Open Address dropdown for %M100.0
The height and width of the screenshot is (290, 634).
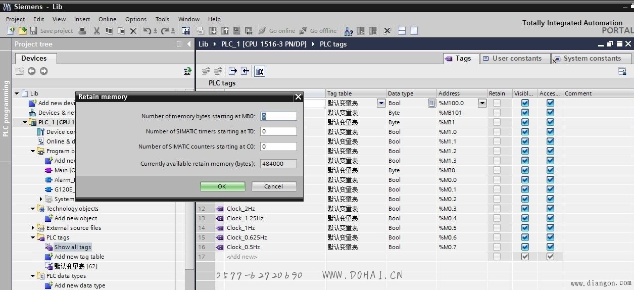pos(482,103)
